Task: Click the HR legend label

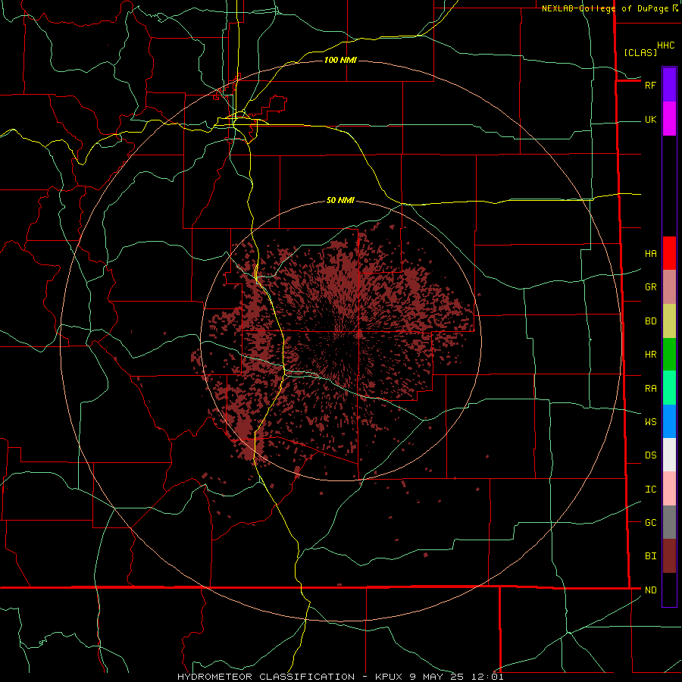Action: (651, 355)
